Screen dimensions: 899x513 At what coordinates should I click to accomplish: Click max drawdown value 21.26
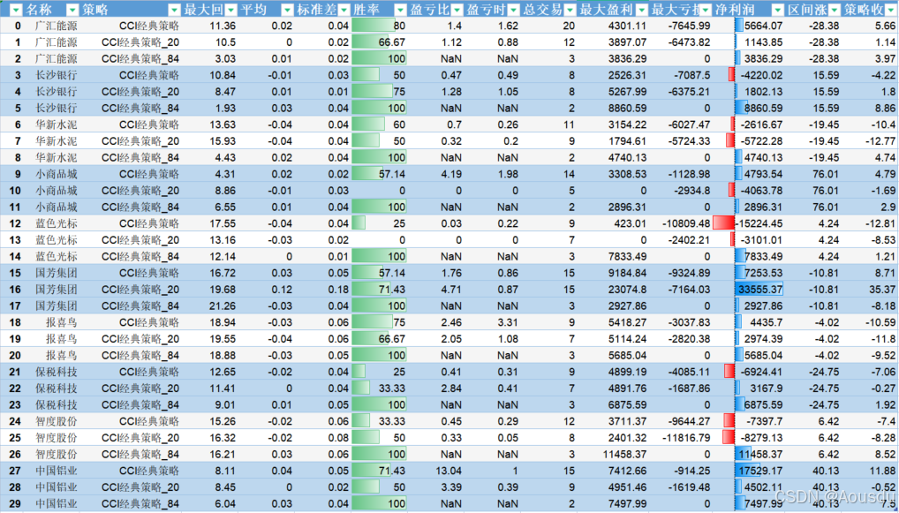point(223,306)
